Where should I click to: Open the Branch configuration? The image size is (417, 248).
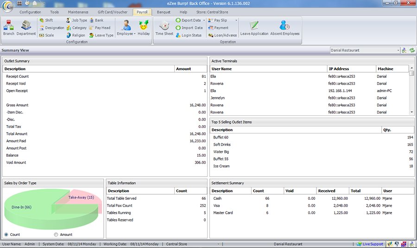click(8, 27)
